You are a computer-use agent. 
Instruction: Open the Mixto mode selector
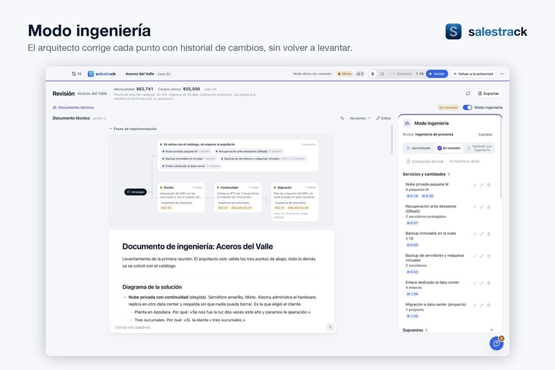344,74
